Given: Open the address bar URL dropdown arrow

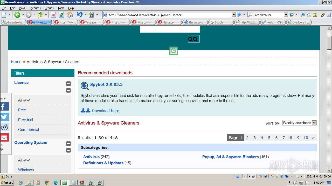Looking at the screenshot, I should coord(234,15).
